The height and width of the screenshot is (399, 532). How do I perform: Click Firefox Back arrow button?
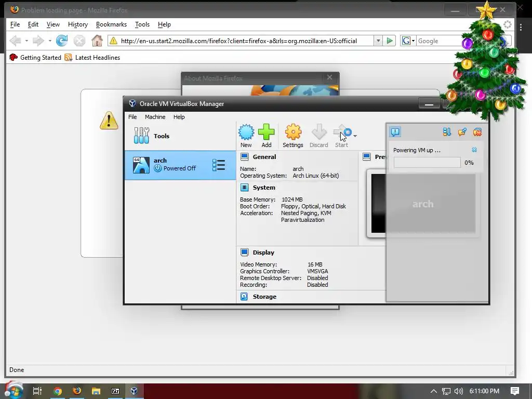coord(15,41)
